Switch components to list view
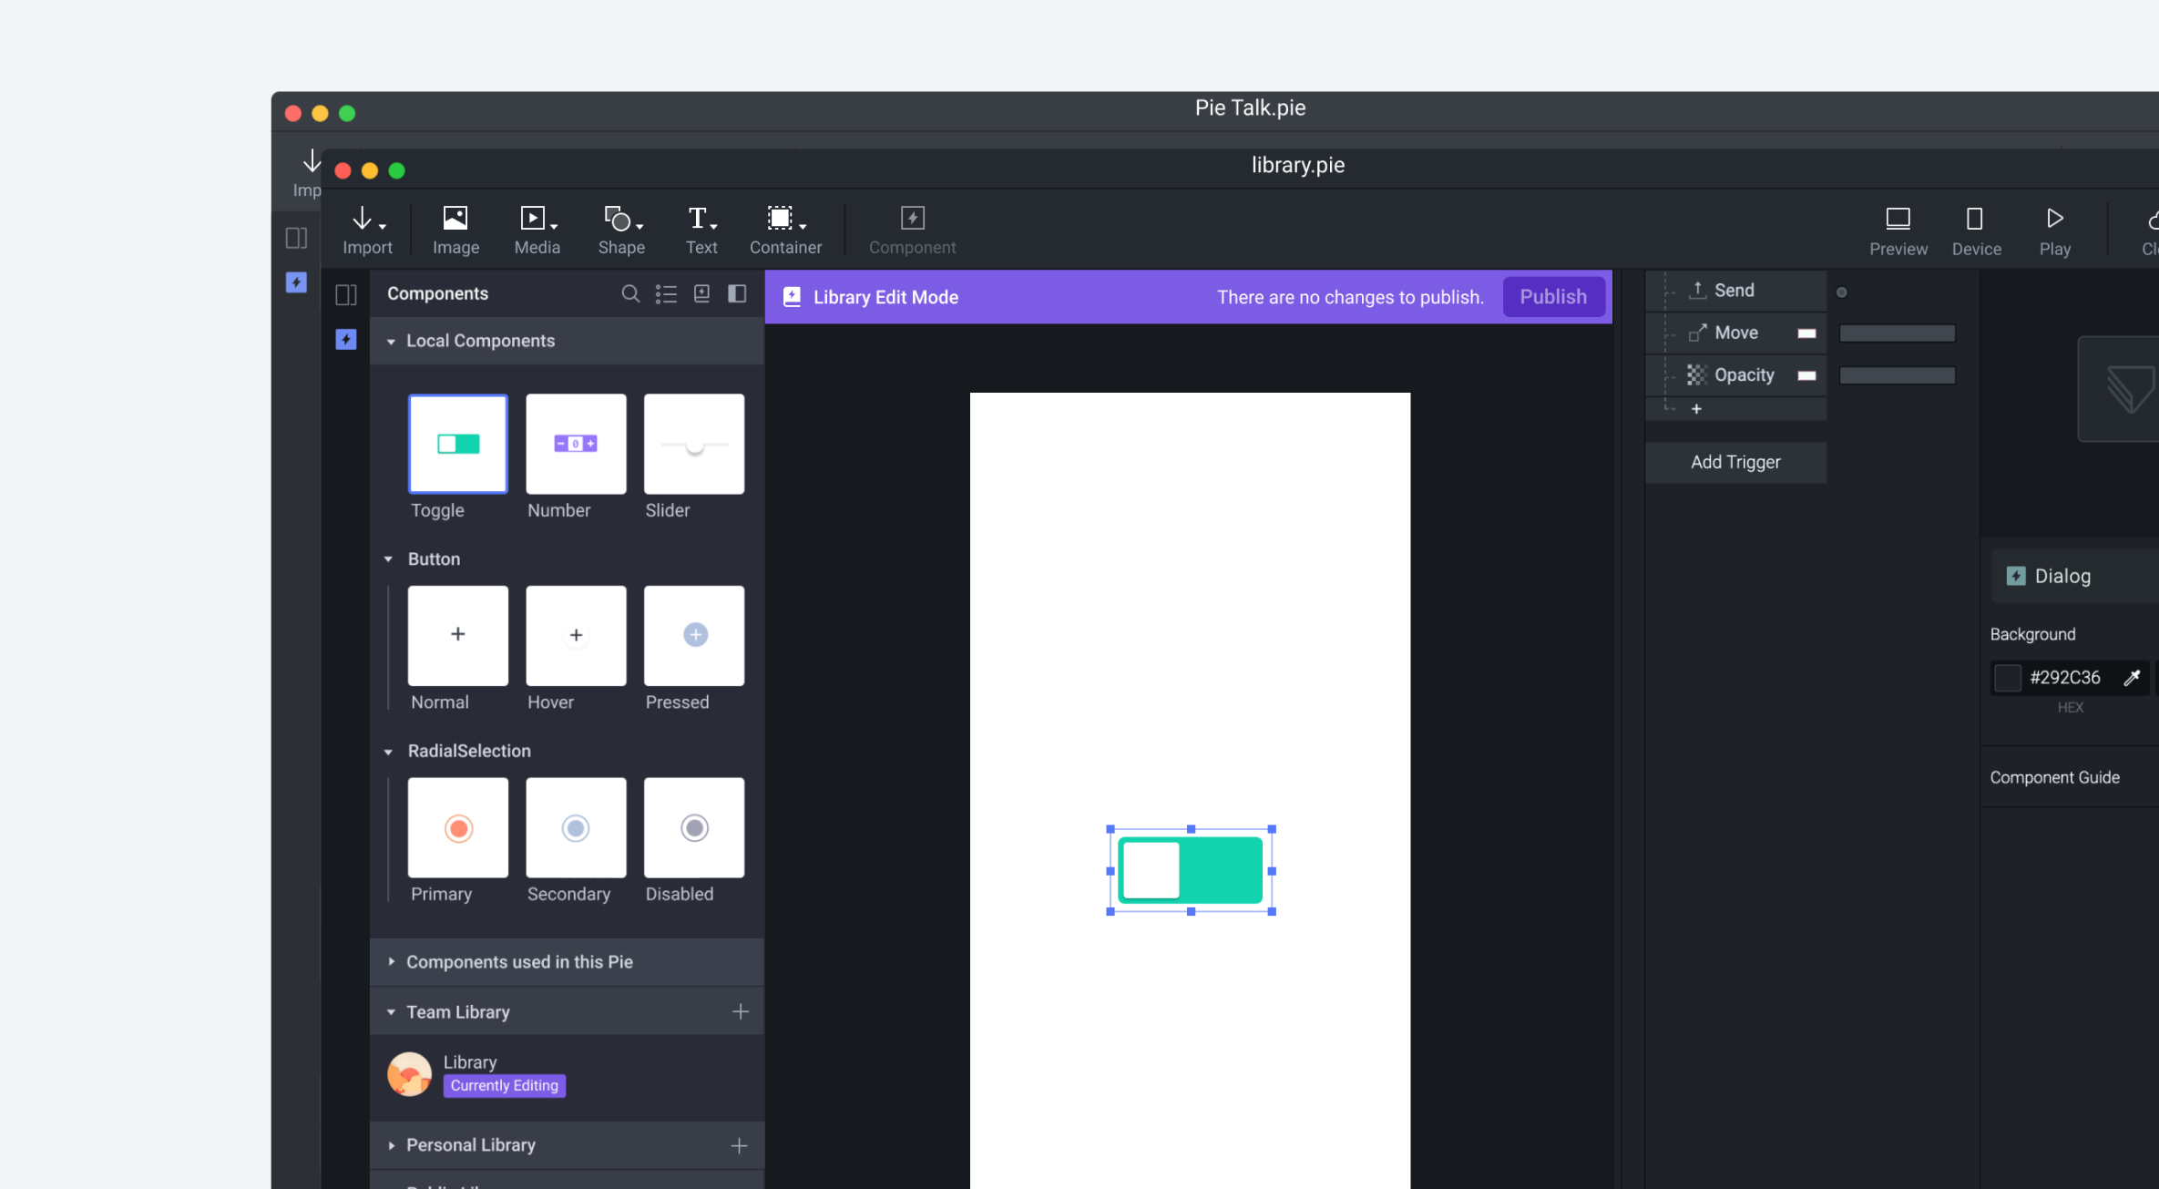This screenshot has height=1189, width=2159. [x=666, y=293]
